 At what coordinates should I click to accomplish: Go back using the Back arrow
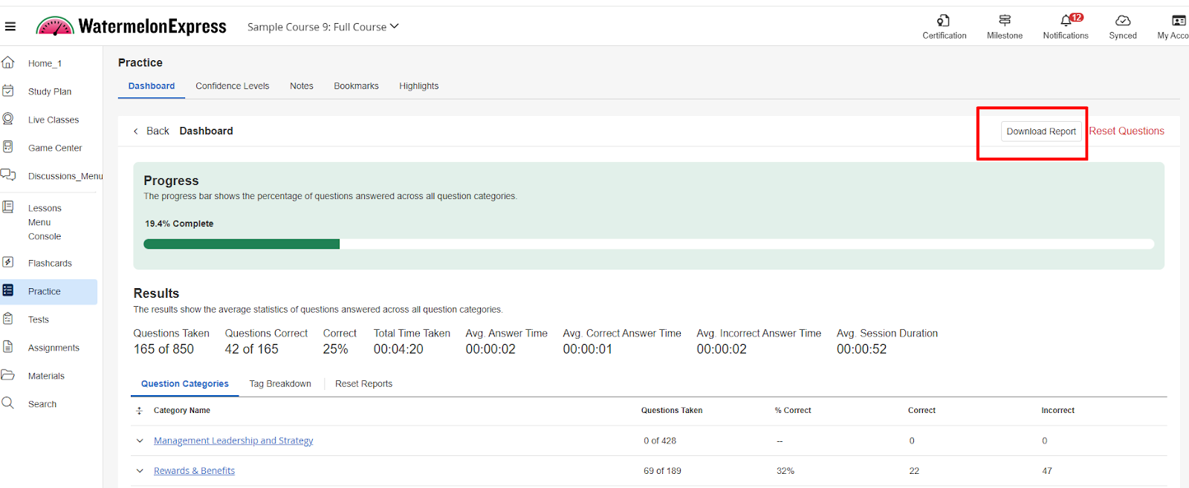pyautogui.click(x=136, y=131)
